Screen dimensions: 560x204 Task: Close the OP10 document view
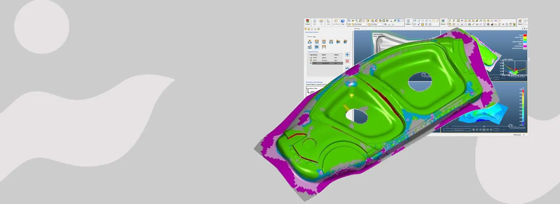(x=526, y=29)
